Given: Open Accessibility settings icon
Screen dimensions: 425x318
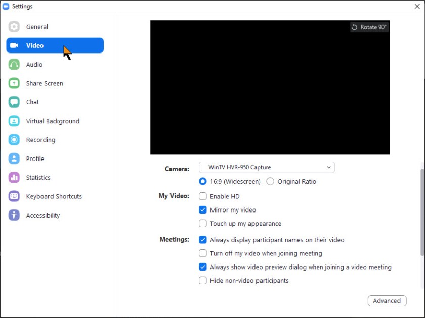Looking at the screenshot, I should (15, 215).
